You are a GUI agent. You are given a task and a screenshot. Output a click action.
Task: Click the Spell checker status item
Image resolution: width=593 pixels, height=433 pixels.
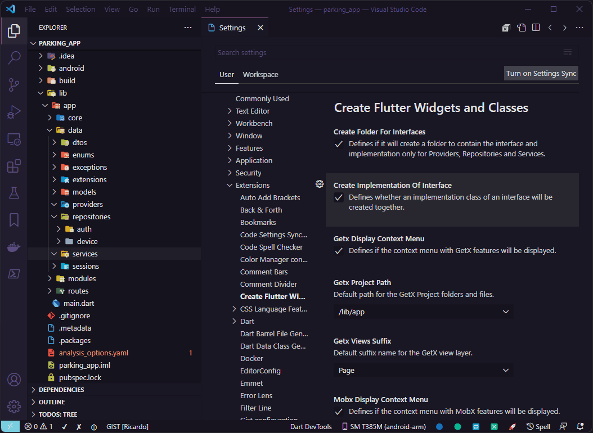[x=538, y=427]
